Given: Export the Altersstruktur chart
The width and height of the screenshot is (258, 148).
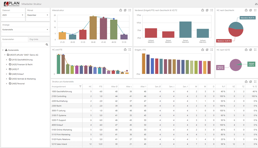Looking at the screenshot, I should pos(121,10).
